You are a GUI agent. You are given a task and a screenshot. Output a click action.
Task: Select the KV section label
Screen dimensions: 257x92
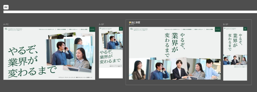point(6,7)
